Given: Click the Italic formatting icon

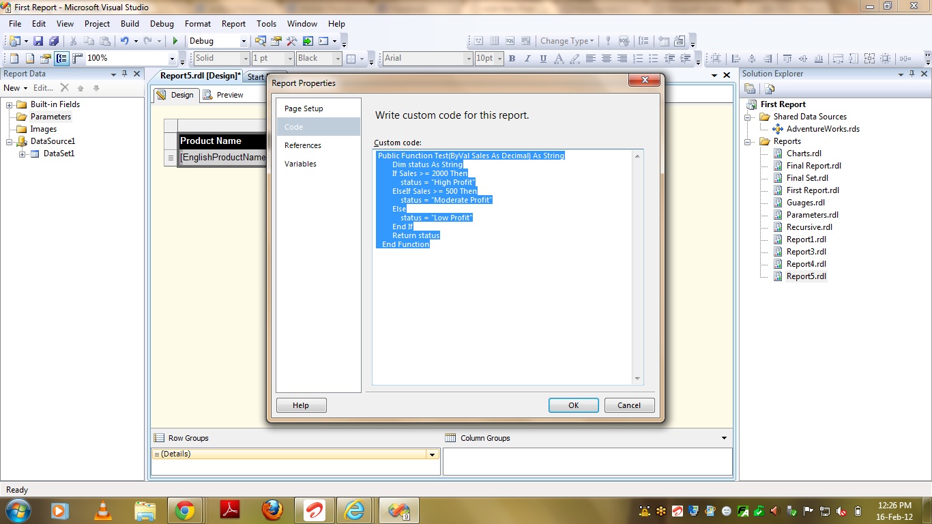Looking at the screenshot, I should coord(527,59).
